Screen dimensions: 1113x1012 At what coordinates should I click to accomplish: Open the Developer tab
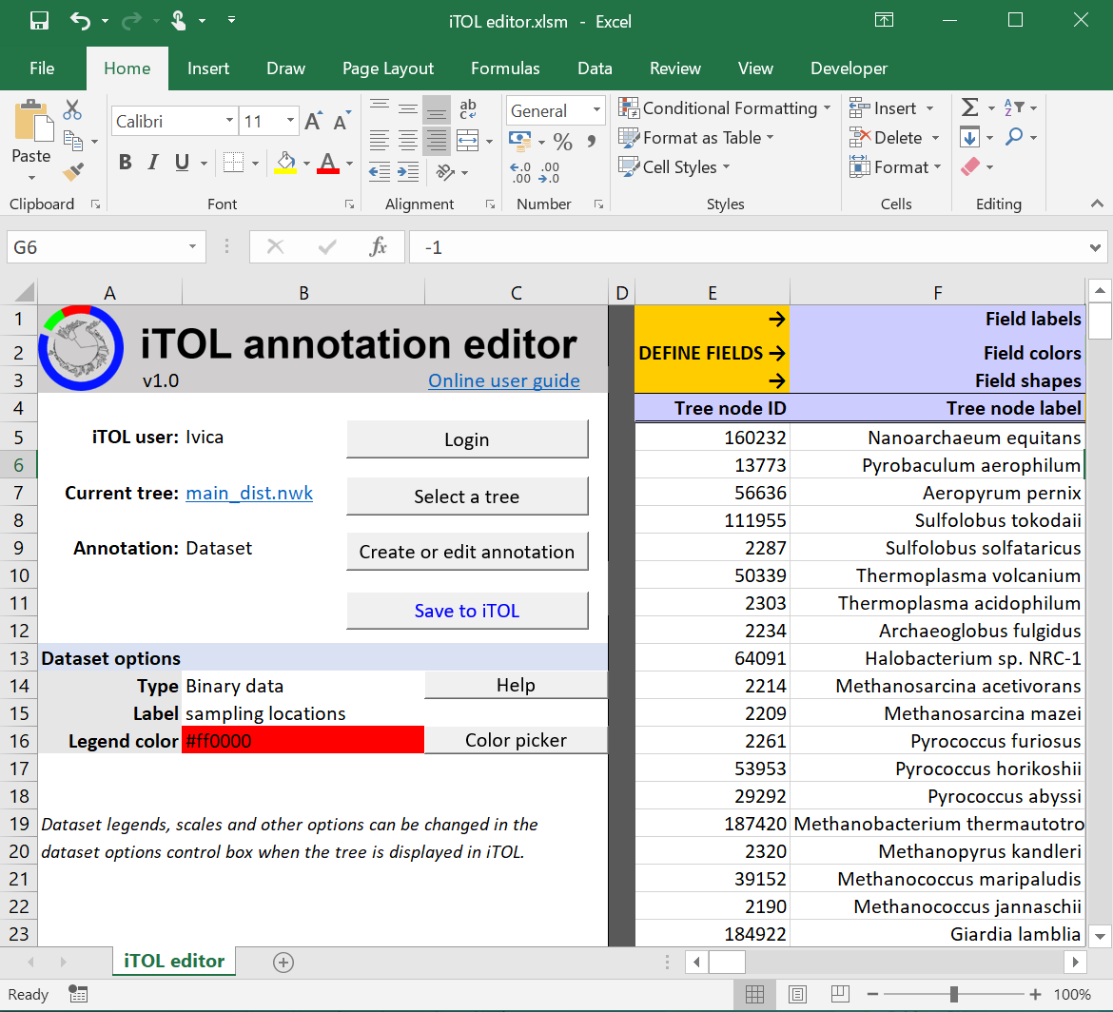[x=849, y=68]
